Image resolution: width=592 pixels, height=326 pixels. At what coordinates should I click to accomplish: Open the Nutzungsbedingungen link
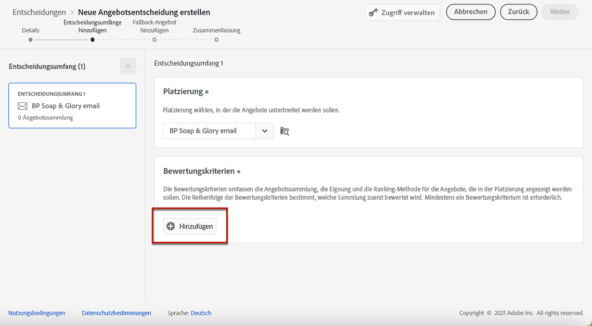click(x=37, y=313)
